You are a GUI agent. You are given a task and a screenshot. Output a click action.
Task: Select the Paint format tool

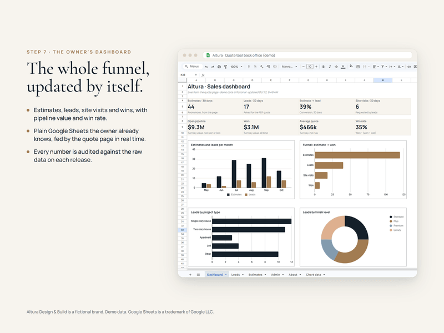coord(225,67)
